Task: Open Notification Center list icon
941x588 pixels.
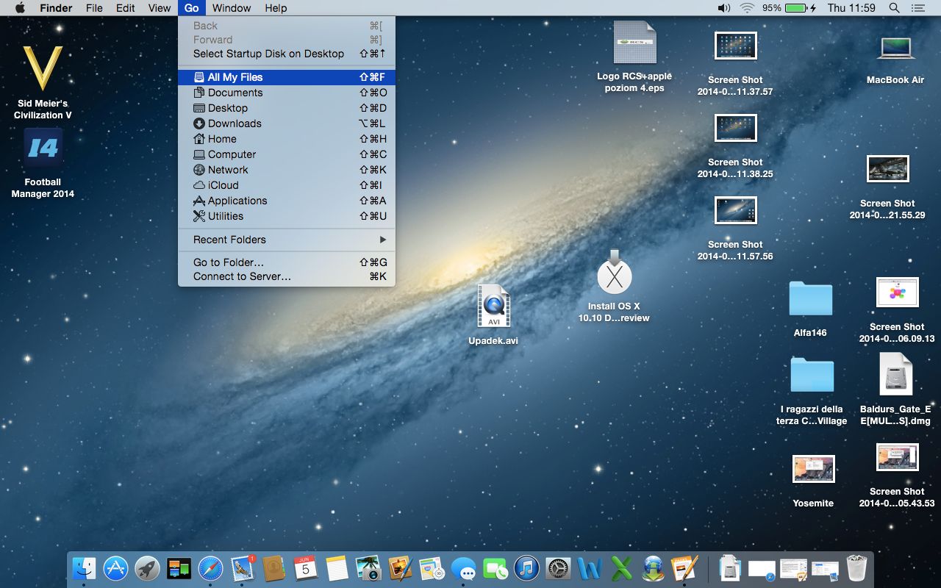Action: [x=917, y=8]
